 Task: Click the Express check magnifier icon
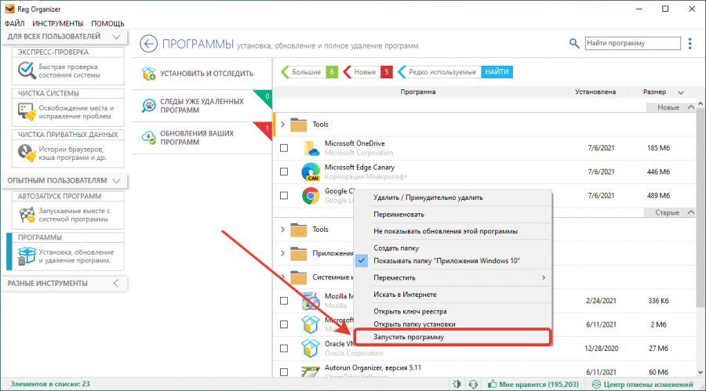pos(27,71)
